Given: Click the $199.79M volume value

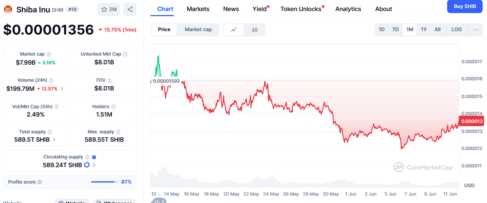Looking at the screenshot, I should point(20,89).
